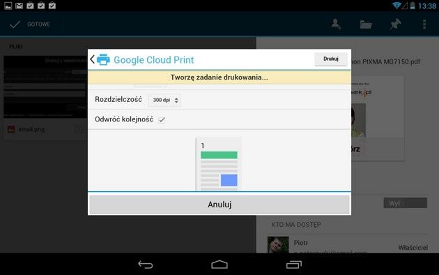This screenshot has height=275, width=439.
Task: Tap the pin icon in top bar
Action: pyautogui.click(x=395, y=24)
